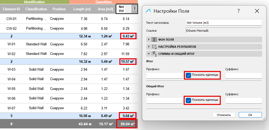Click the grand total count cell showing 9
The image size is (269, 130).
pyautogui.click(x=11, y=124)
